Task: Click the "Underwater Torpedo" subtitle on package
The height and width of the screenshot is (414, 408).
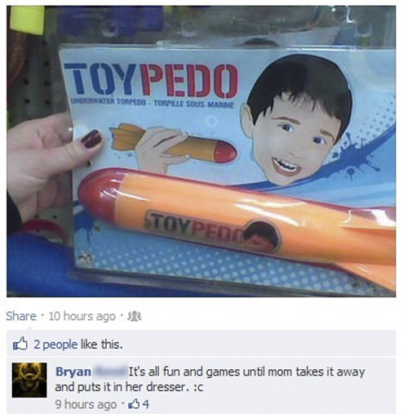Action: (109, 103)
